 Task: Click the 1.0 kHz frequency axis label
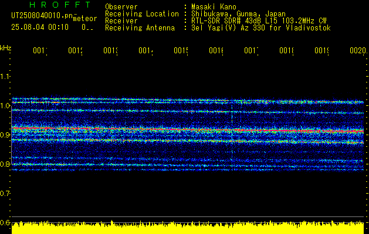pos(5,106)
